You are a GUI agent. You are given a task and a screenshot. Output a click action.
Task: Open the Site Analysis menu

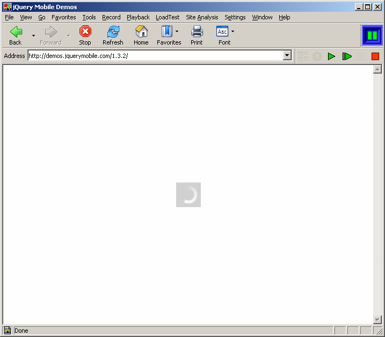click(x=202, y=17)
